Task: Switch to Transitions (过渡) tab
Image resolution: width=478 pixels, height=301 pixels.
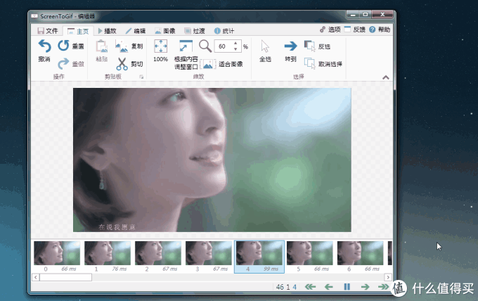Action: (x=195, y=31)
